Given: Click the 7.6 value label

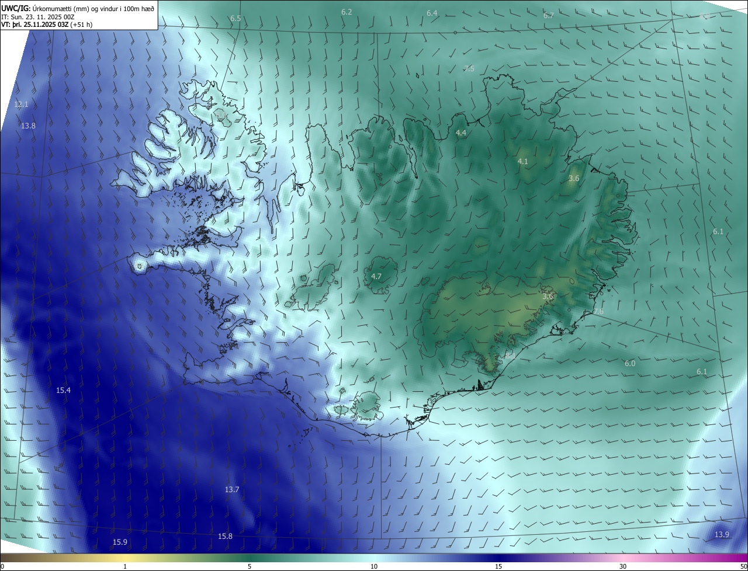Looking at the screenshot, I should [598, 311].
